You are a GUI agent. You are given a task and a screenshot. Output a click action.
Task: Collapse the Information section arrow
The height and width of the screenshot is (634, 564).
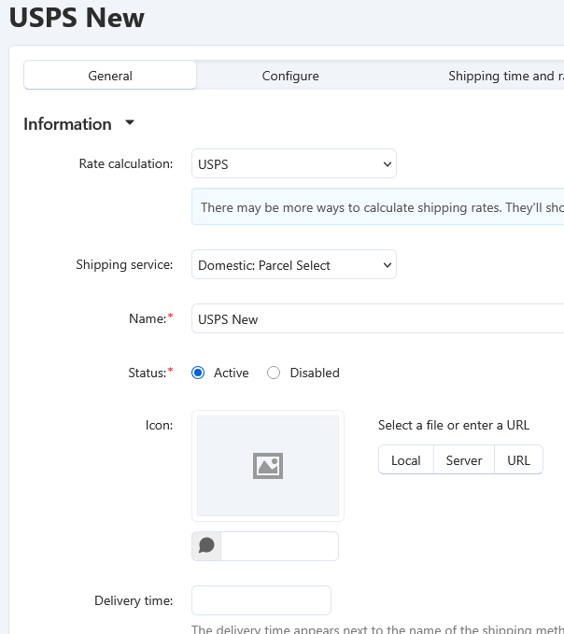tap(130, 123)
